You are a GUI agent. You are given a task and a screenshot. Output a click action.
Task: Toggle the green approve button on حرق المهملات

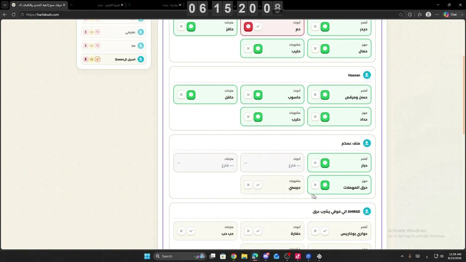click(x=325, y=185)
